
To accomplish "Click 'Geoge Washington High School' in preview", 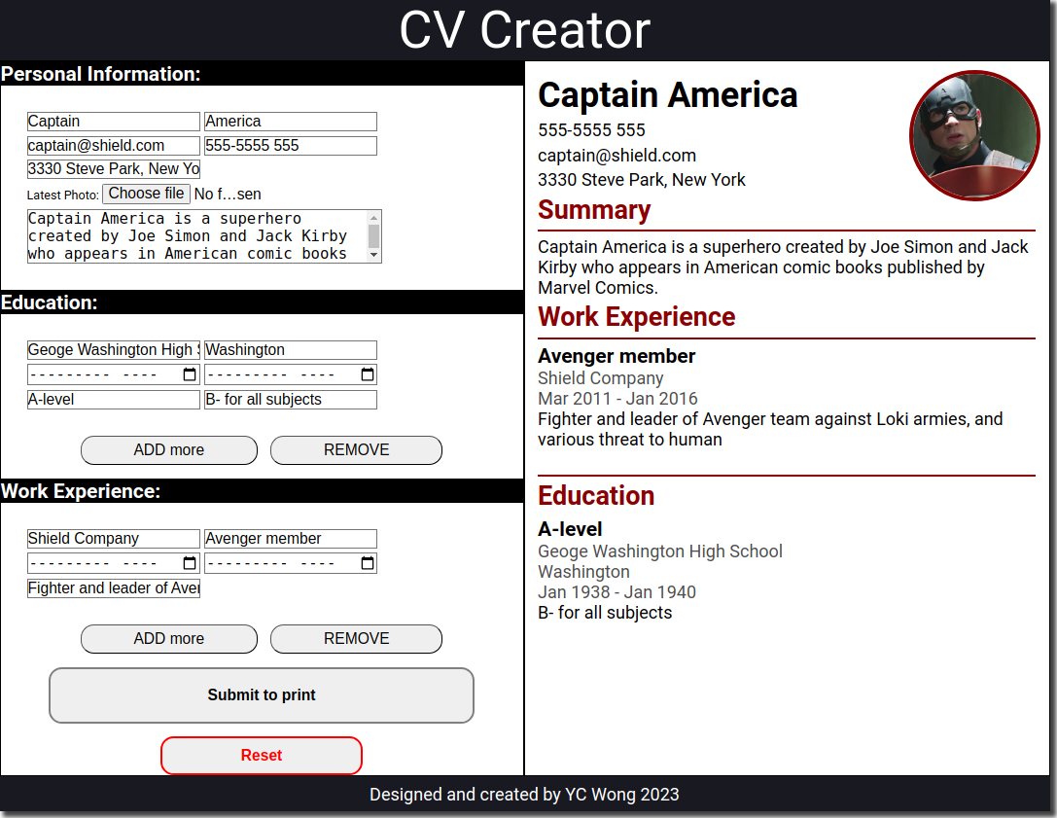I will [660, 551].
